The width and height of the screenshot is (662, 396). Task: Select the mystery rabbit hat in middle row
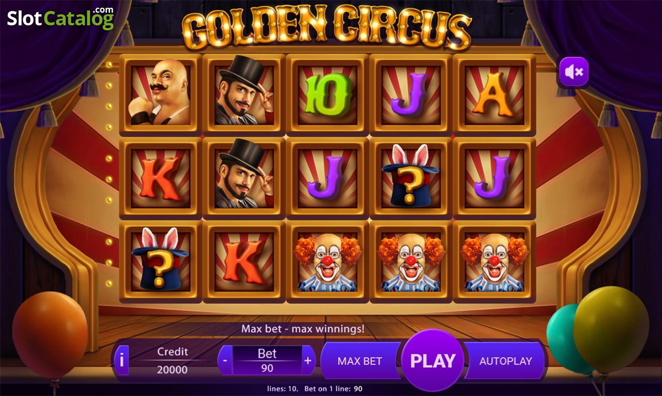410,178
